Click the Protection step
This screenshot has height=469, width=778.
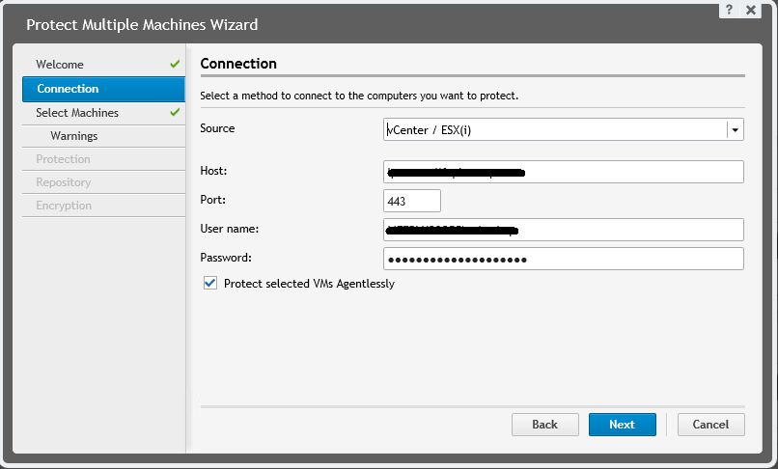tap(63, 159)
